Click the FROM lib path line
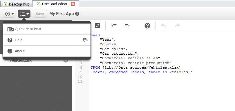The width and height of the screenshot is (235, 111). [136, 67]
